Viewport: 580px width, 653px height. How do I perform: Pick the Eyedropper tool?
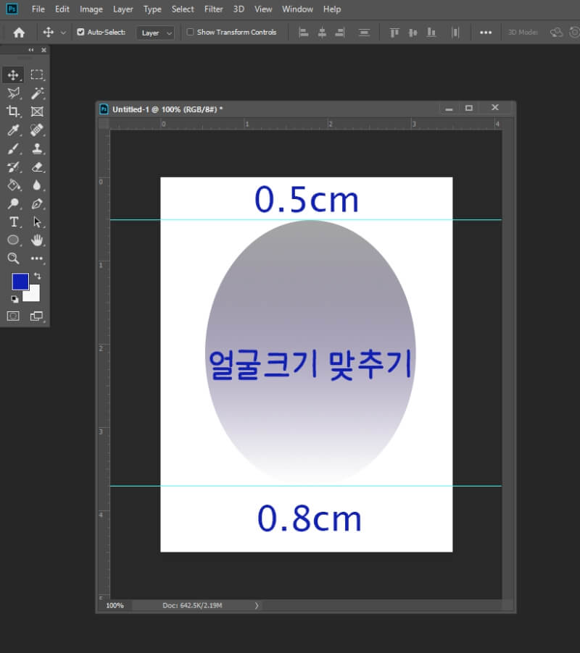[x=13, y=130]
